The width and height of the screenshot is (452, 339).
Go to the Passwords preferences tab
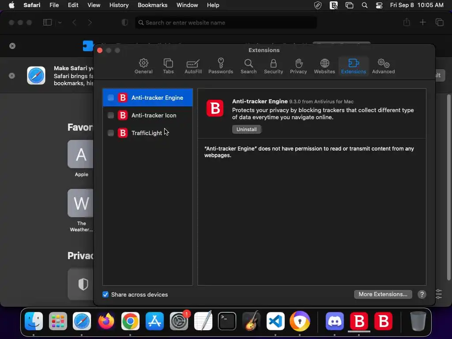pyautogui.click(x=221, y=66)
